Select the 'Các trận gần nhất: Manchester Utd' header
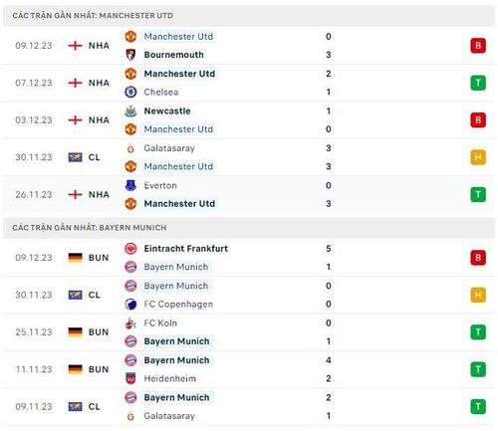The height and width of the screenshot is (431, 498). click(x=249, y=16)
